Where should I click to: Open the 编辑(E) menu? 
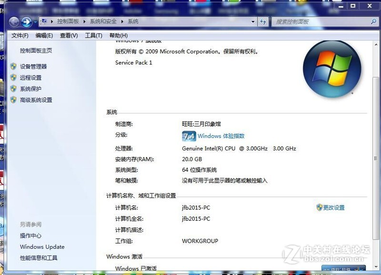pyautogui.click(x=44, y=36)
